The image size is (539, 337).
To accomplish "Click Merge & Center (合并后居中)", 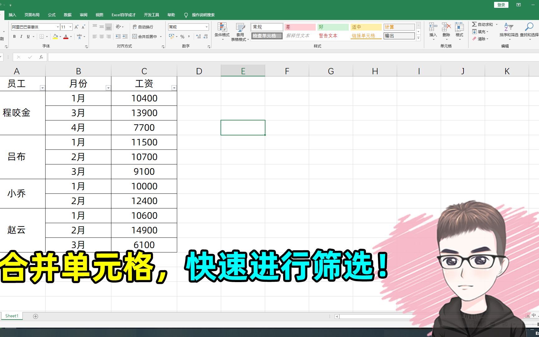I will pos(144,37).
